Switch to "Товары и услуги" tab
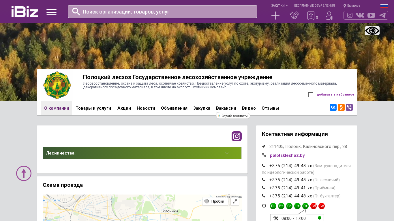This screenshot has width=394, height=221. [x=93, y=108]
